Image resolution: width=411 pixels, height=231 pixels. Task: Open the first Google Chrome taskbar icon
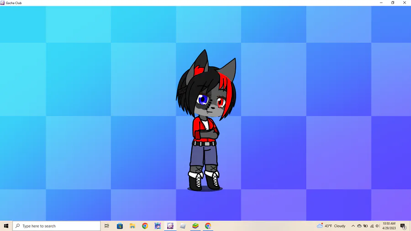[145, 226]
